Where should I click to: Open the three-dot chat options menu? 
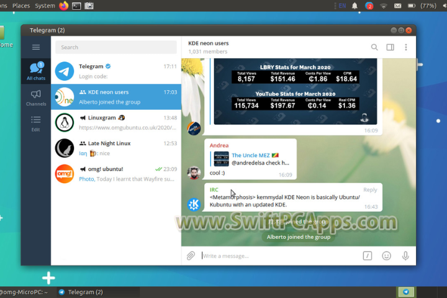406,47
